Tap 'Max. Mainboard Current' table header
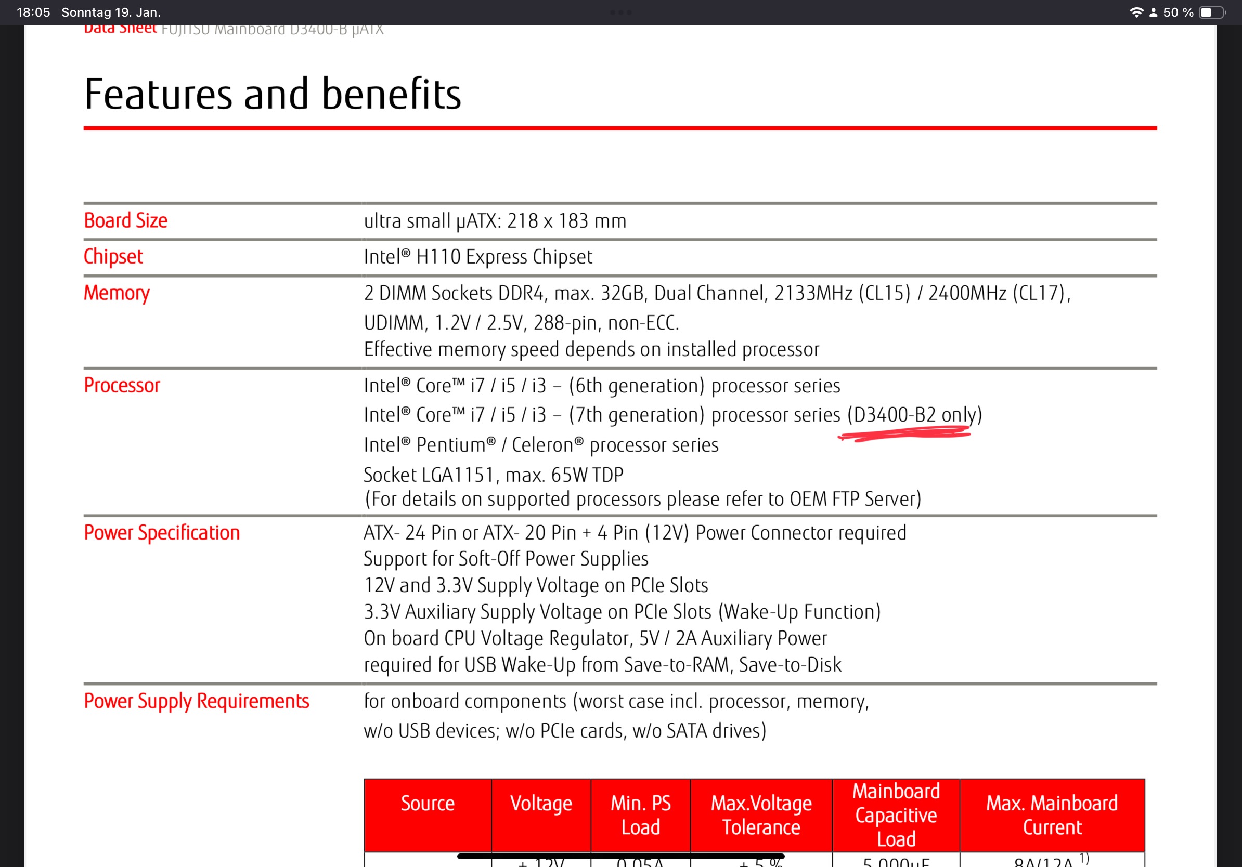 (1052, 816)
